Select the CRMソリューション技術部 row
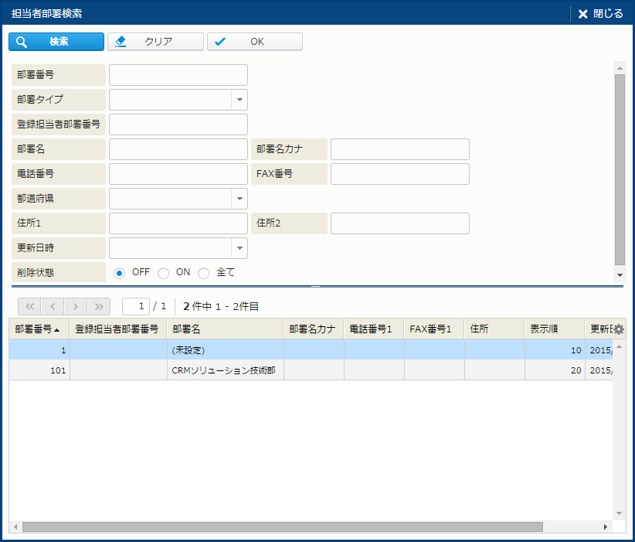Image resolution: width=635 pixels, height=542 pixels. pyautogui.click(x=224, y=370)
